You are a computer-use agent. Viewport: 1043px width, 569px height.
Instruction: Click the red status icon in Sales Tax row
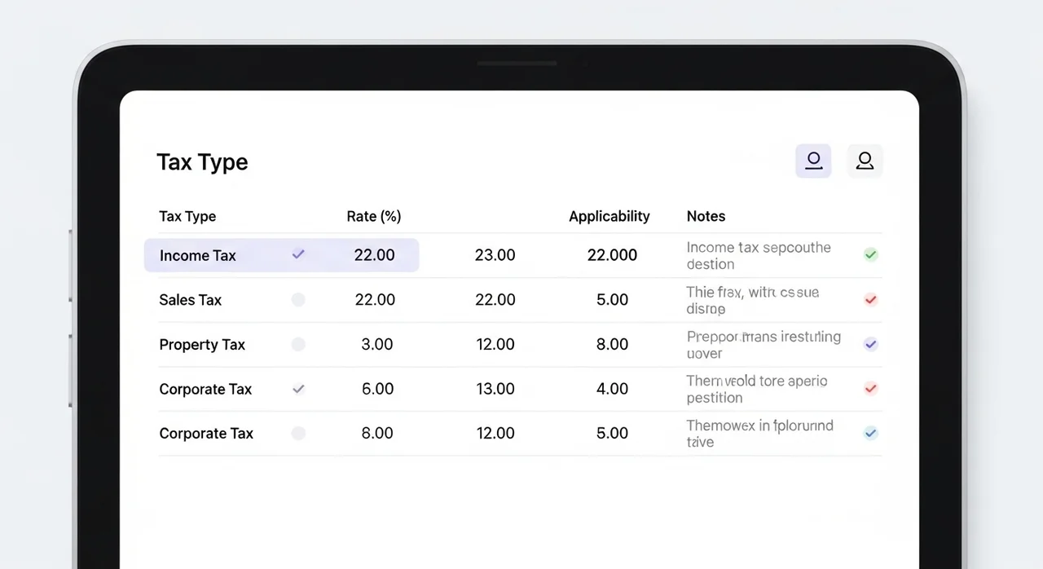pos(870,300)
